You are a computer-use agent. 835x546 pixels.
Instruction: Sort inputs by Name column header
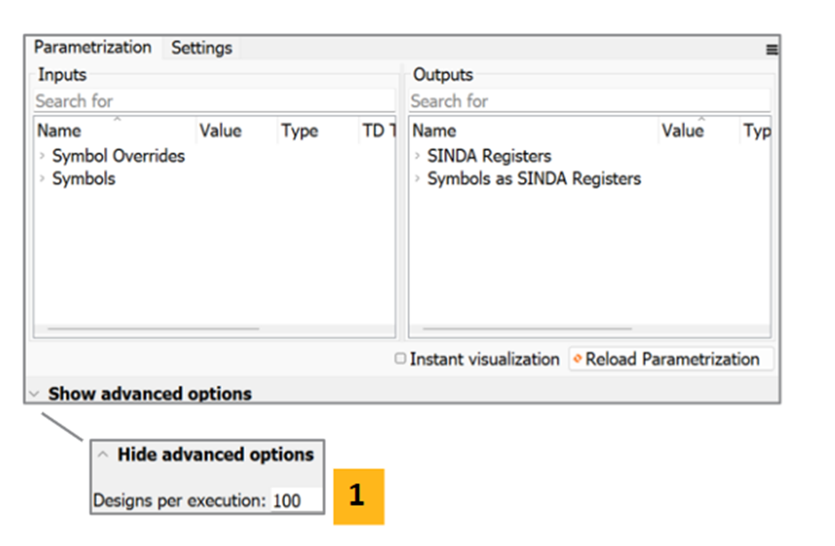(x=59, y=131)
